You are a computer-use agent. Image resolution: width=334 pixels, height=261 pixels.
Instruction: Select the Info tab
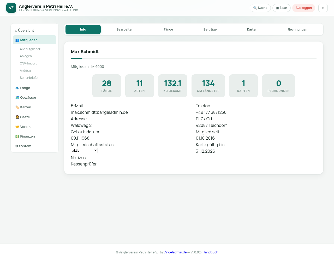point(83,29)
